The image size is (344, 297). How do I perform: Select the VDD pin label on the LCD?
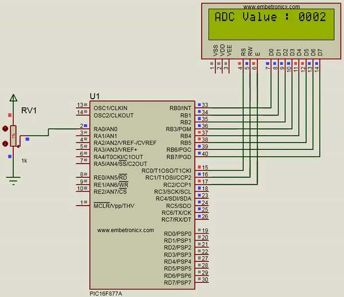pos(222,49)
